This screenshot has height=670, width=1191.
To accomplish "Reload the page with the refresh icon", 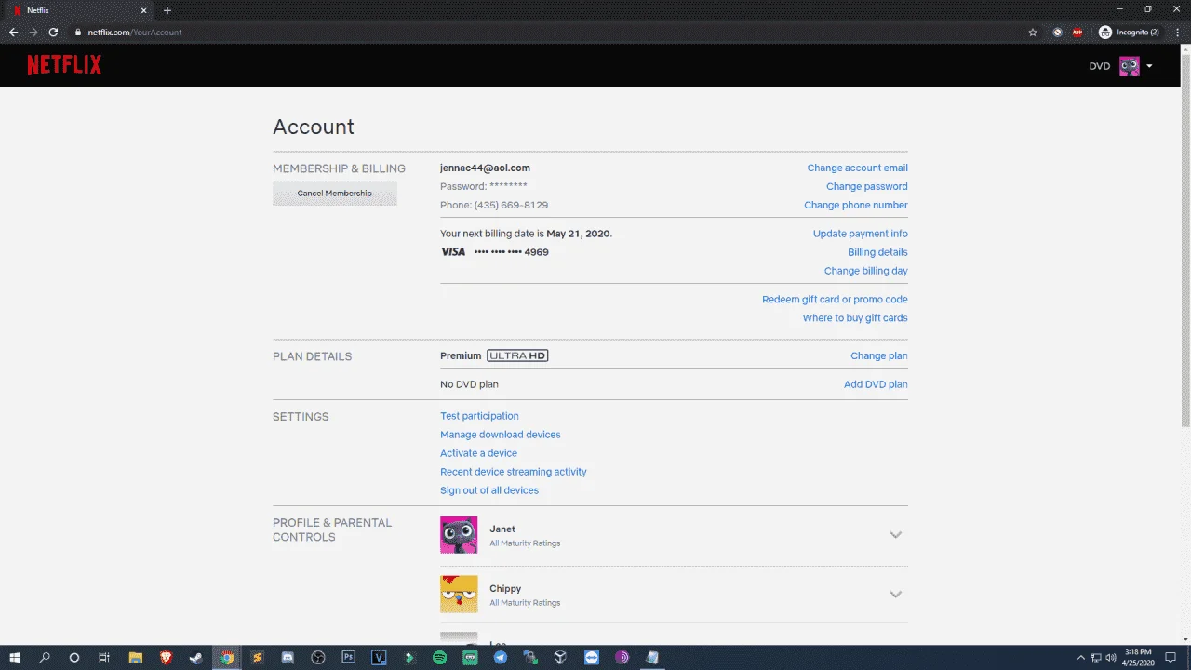I will tap(53, 32).
